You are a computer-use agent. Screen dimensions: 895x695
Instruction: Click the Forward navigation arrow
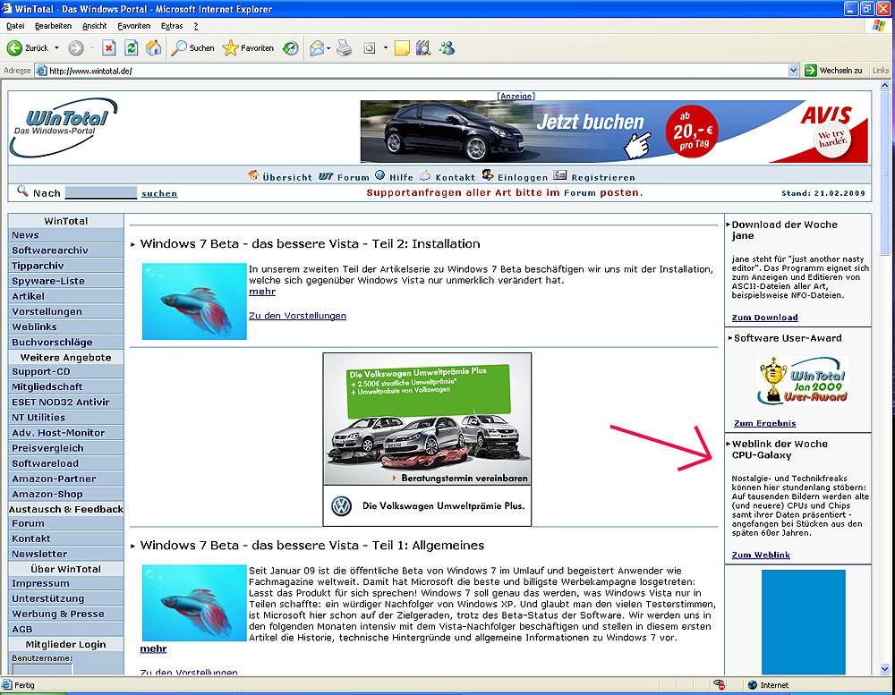coord(76,48)
